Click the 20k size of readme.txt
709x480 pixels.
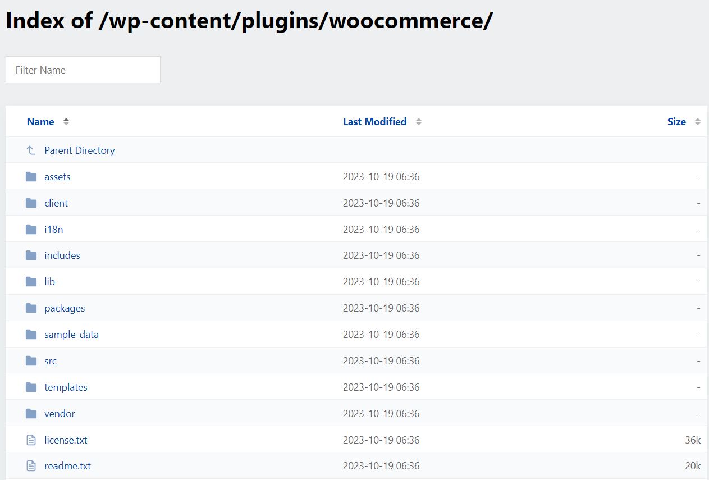693,466
